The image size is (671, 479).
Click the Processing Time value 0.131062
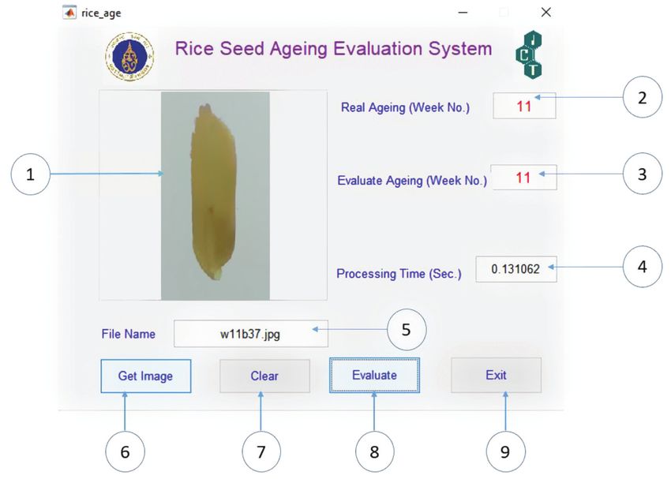click(516, 269)
